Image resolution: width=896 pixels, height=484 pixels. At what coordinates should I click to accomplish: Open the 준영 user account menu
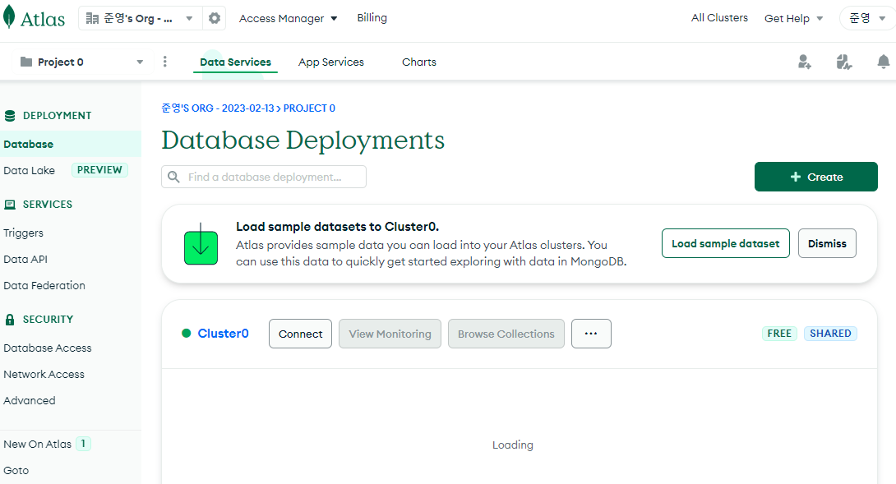867,18
